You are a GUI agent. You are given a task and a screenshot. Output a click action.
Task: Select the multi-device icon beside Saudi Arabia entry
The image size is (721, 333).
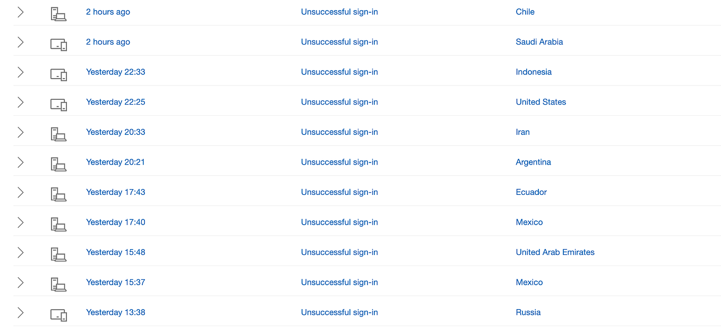(58, 44)
